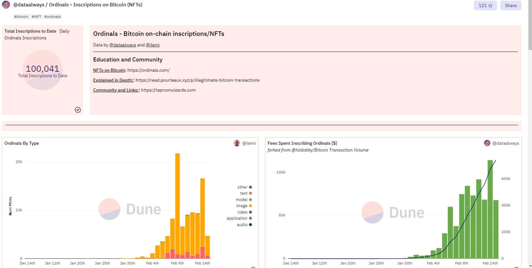Open the #bitcoin tag
Screen dimensions: 532x268
21,16
